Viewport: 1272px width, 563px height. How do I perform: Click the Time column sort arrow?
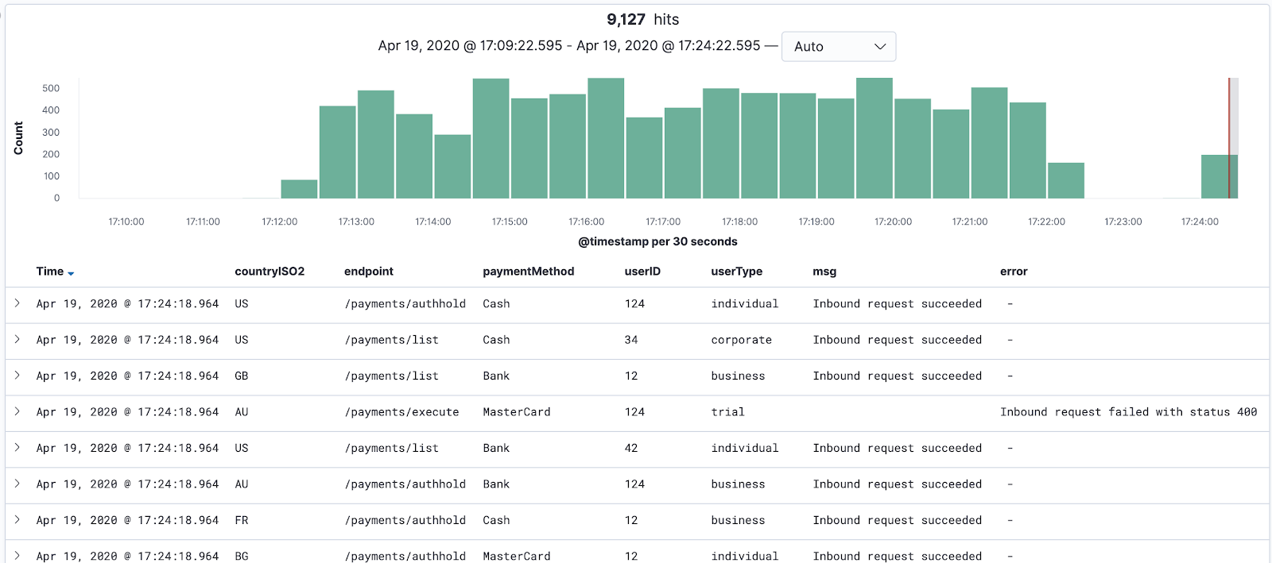tap(71, 273)
